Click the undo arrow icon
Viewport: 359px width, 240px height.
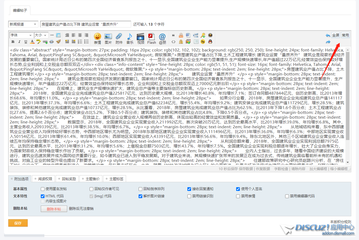pos(328,35)
